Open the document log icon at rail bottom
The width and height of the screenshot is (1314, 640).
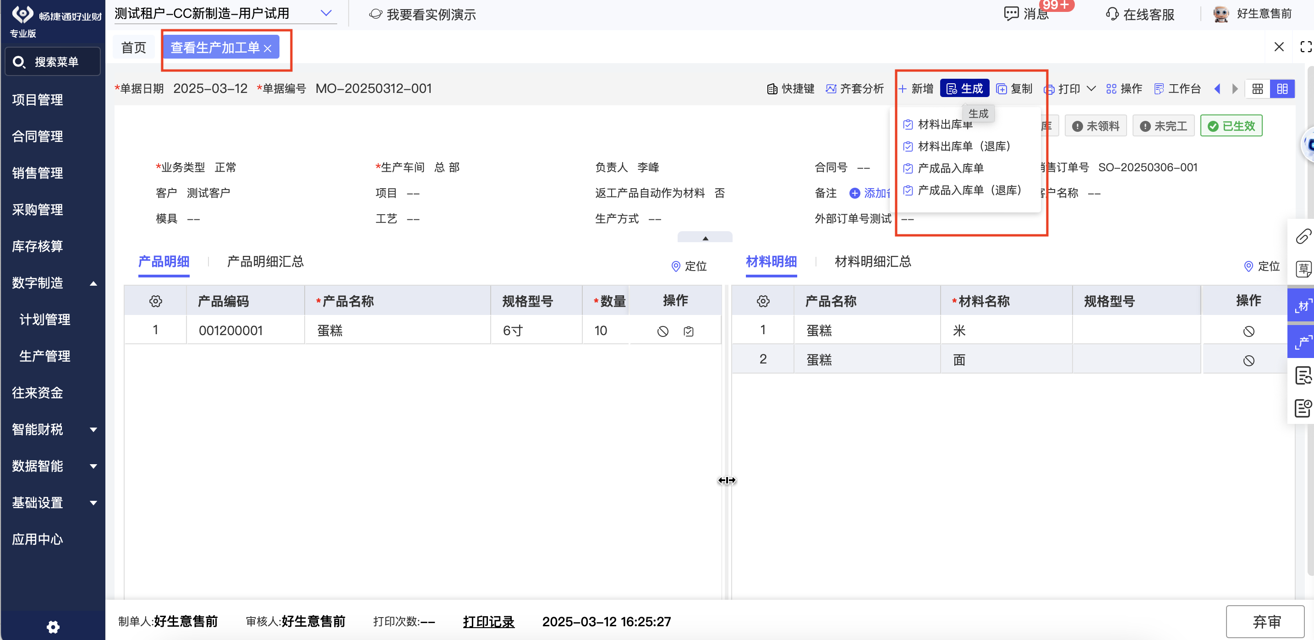pos(1303,408)
